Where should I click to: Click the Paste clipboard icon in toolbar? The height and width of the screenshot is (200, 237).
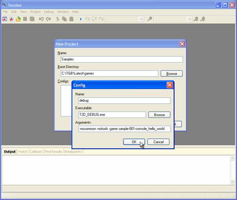[72, 19]
